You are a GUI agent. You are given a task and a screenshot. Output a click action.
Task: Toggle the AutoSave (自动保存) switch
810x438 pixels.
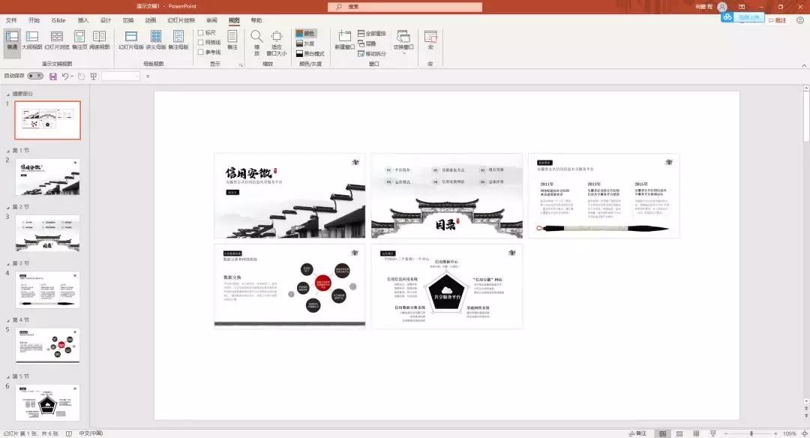click(35, 76)
